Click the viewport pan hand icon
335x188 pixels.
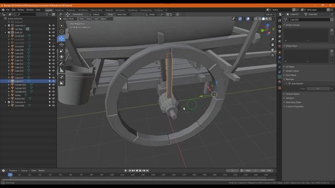pos(272,44)
